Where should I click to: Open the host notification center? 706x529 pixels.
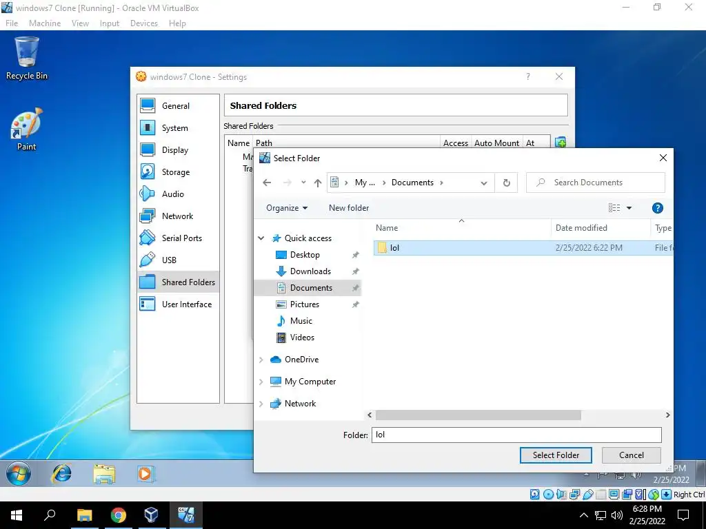pos(683,515)
